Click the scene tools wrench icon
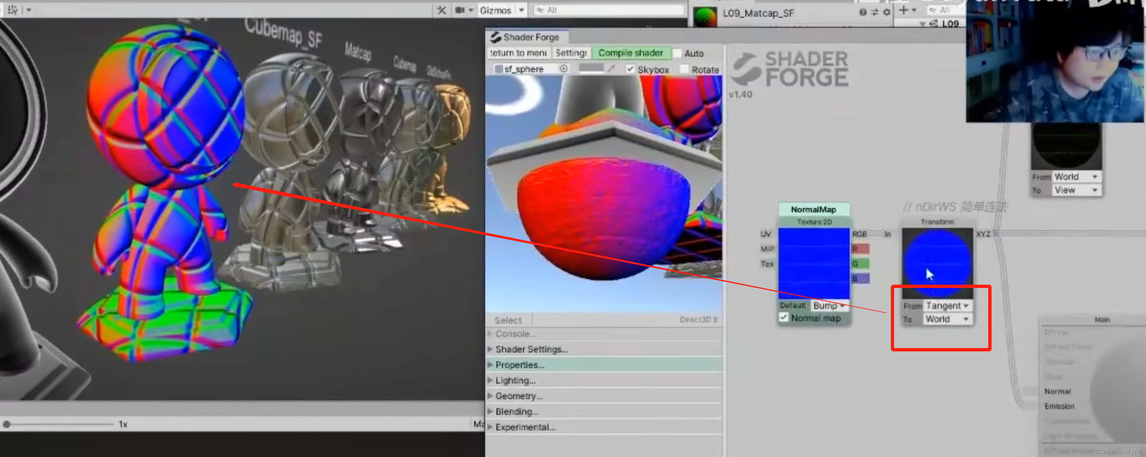The image size is (1146, 457). 441,10
